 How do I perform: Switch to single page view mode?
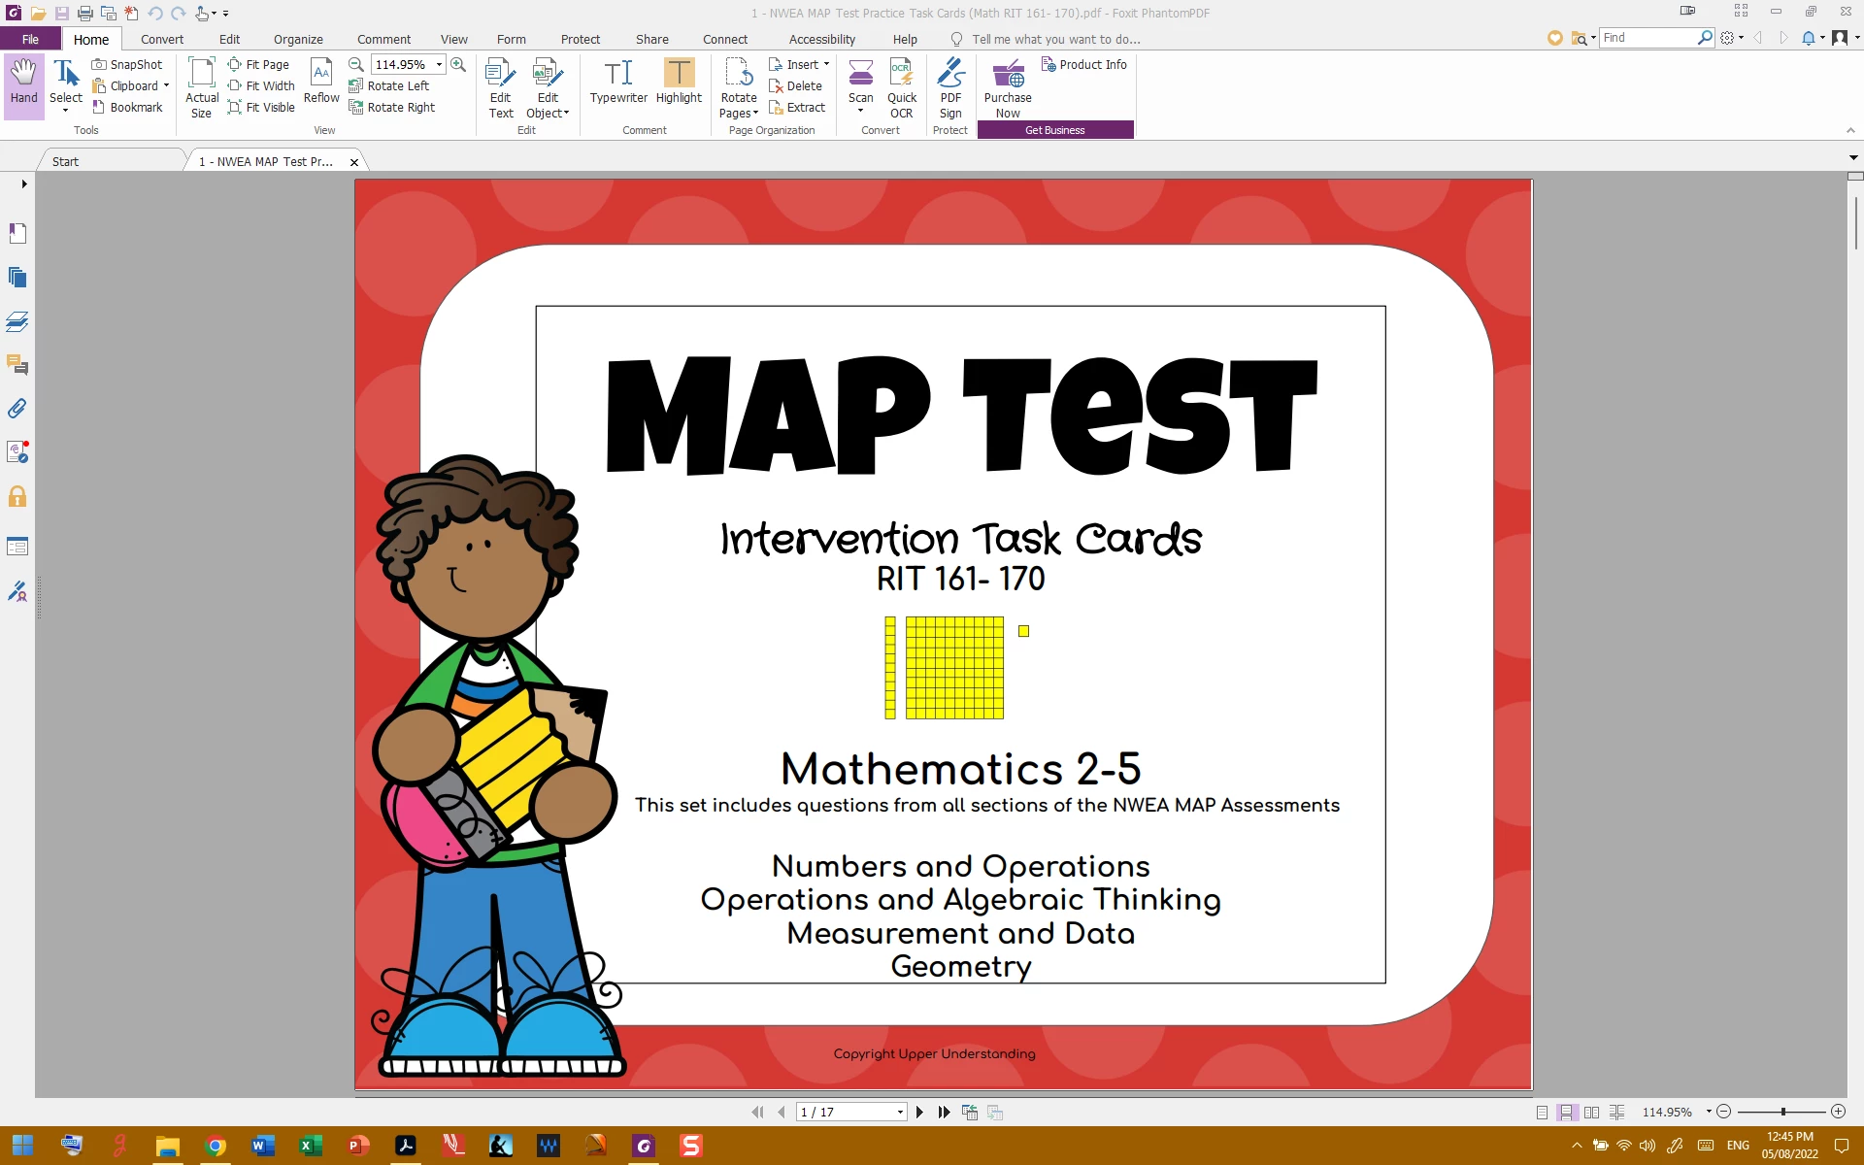[x=1542, y=1113]
